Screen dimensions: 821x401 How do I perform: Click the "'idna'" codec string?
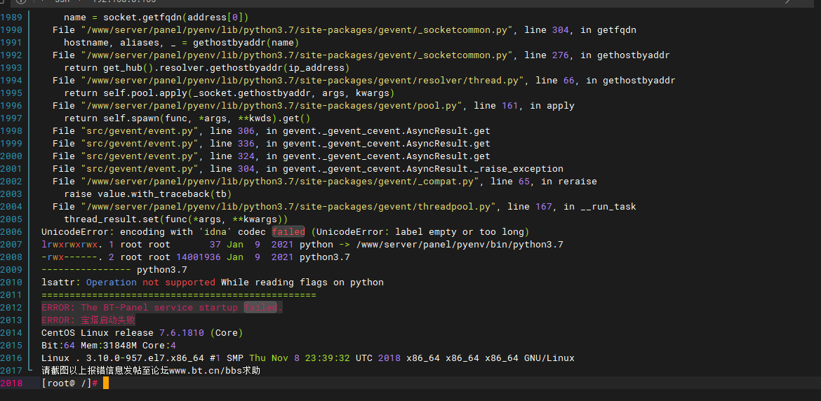point(215,231)
